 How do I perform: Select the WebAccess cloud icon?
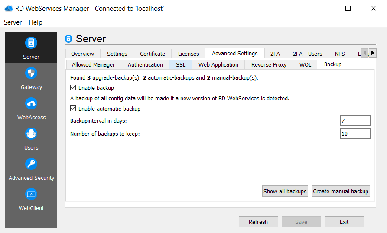[x=31, y=104]
